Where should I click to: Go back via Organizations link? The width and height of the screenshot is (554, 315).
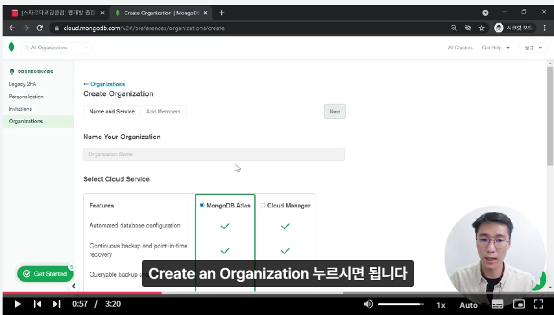tap(104, 84)
